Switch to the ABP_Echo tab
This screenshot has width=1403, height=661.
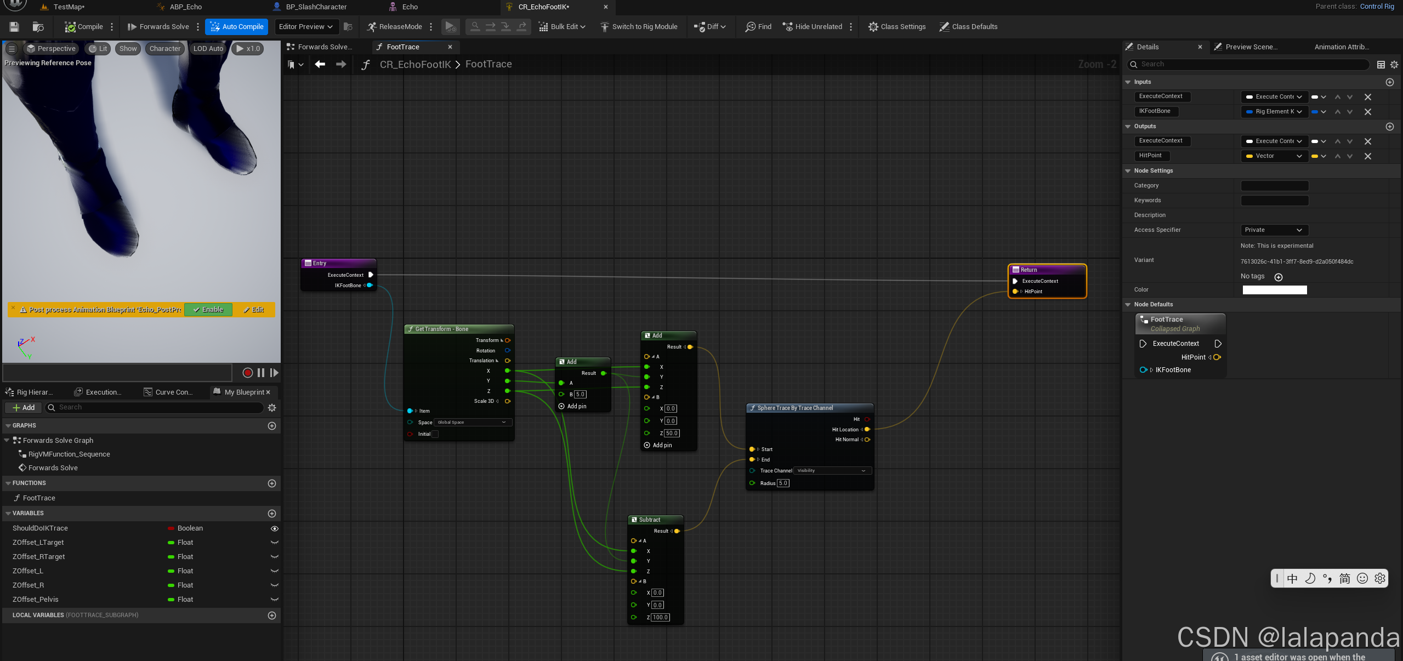[185, 7]
